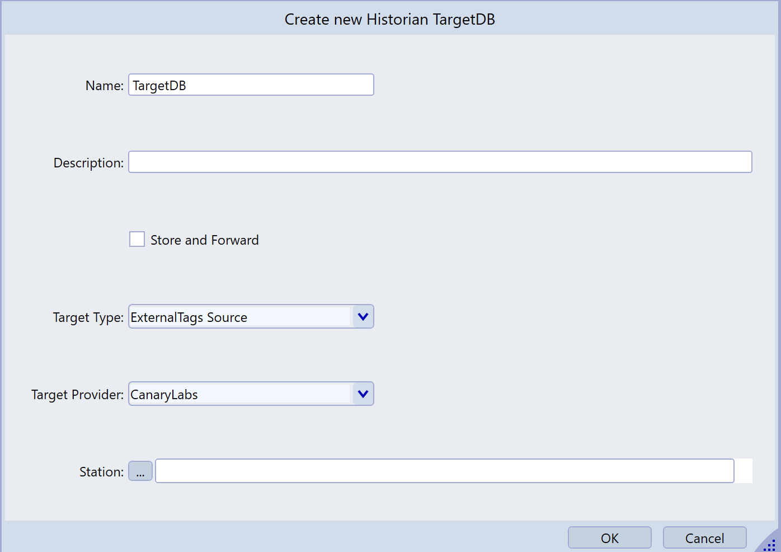Confirm the dialog with OK
The image size is (781, 552).
pyautogui.click(x=609, y=538)
